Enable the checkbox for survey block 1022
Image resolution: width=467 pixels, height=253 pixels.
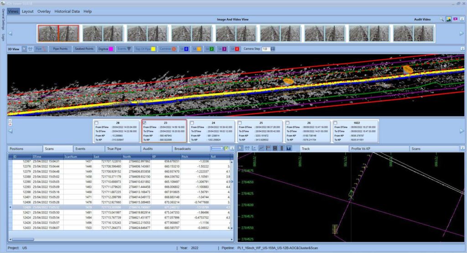(x=336, y=123)
